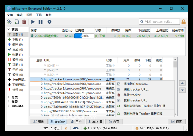Expand the TRACKER section in sidebar
This screenshot has width=193, height=136.
tap(9, 106)
